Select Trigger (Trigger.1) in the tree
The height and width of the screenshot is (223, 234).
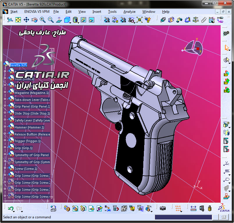27,141
